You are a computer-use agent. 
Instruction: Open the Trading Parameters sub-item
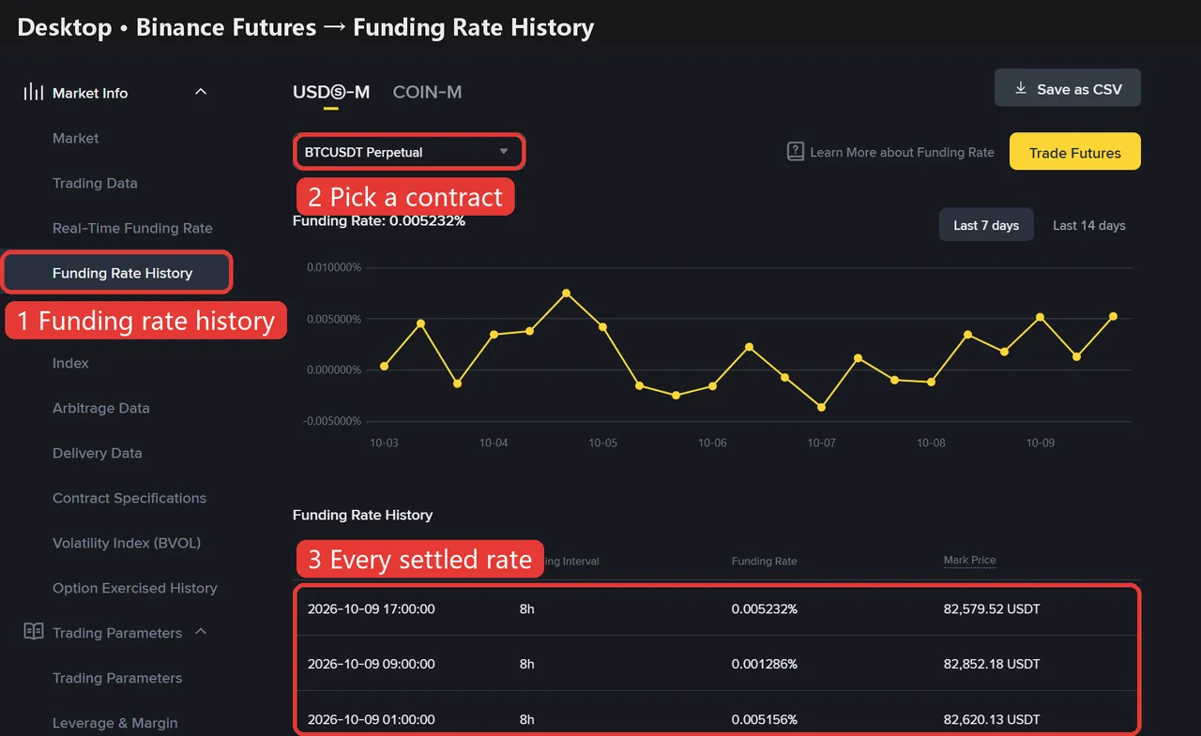click(117, 678)
